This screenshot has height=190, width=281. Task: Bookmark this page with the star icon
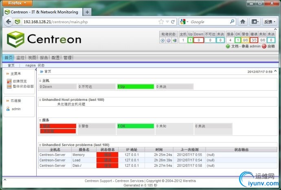pos(161,22)
